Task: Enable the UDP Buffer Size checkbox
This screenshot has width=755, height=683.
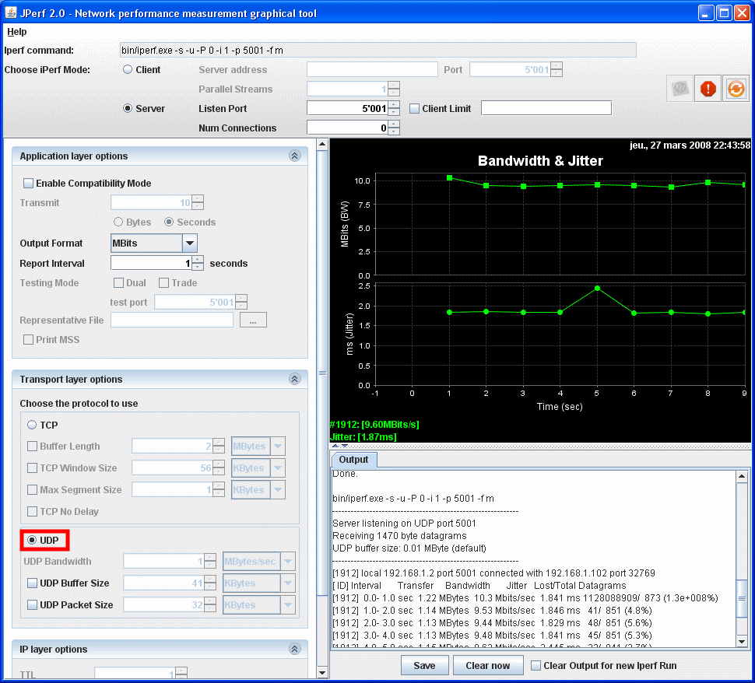Action: [32, 583]
